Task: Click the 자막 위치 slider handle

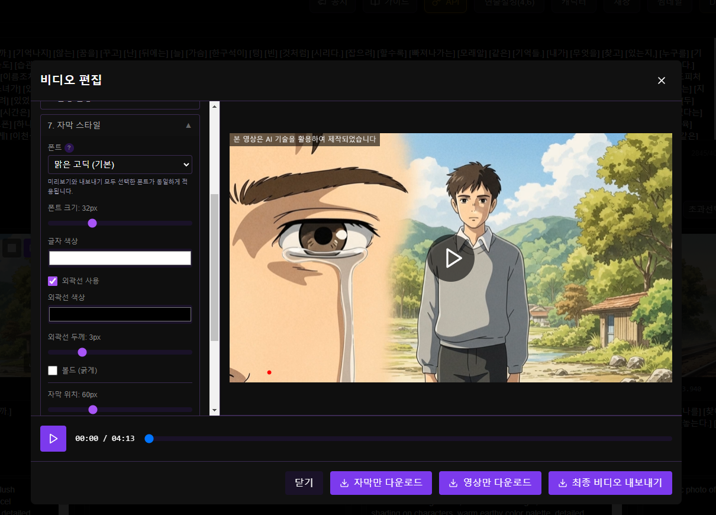Action: tap(93, 410)
